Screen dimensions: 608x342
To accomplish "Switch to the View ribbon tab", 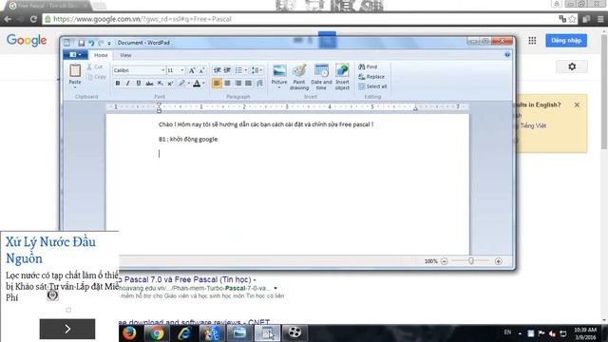I will tap(125, 55).
